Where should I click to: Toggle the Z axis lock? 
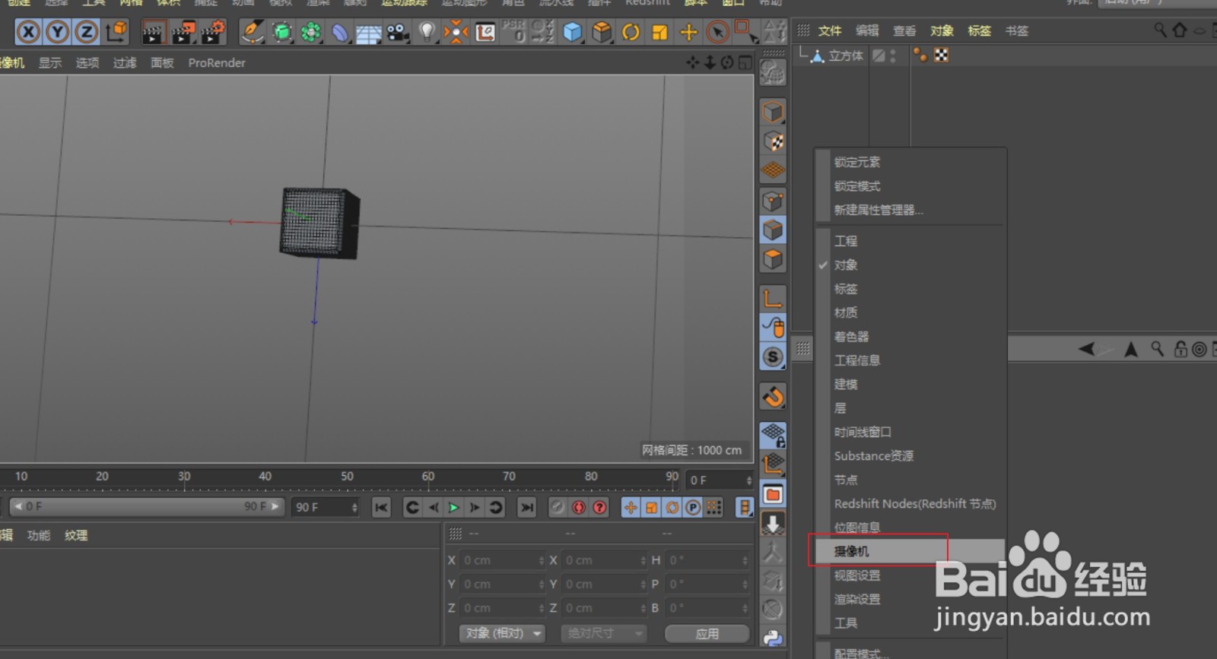click(x=86, y=32)
